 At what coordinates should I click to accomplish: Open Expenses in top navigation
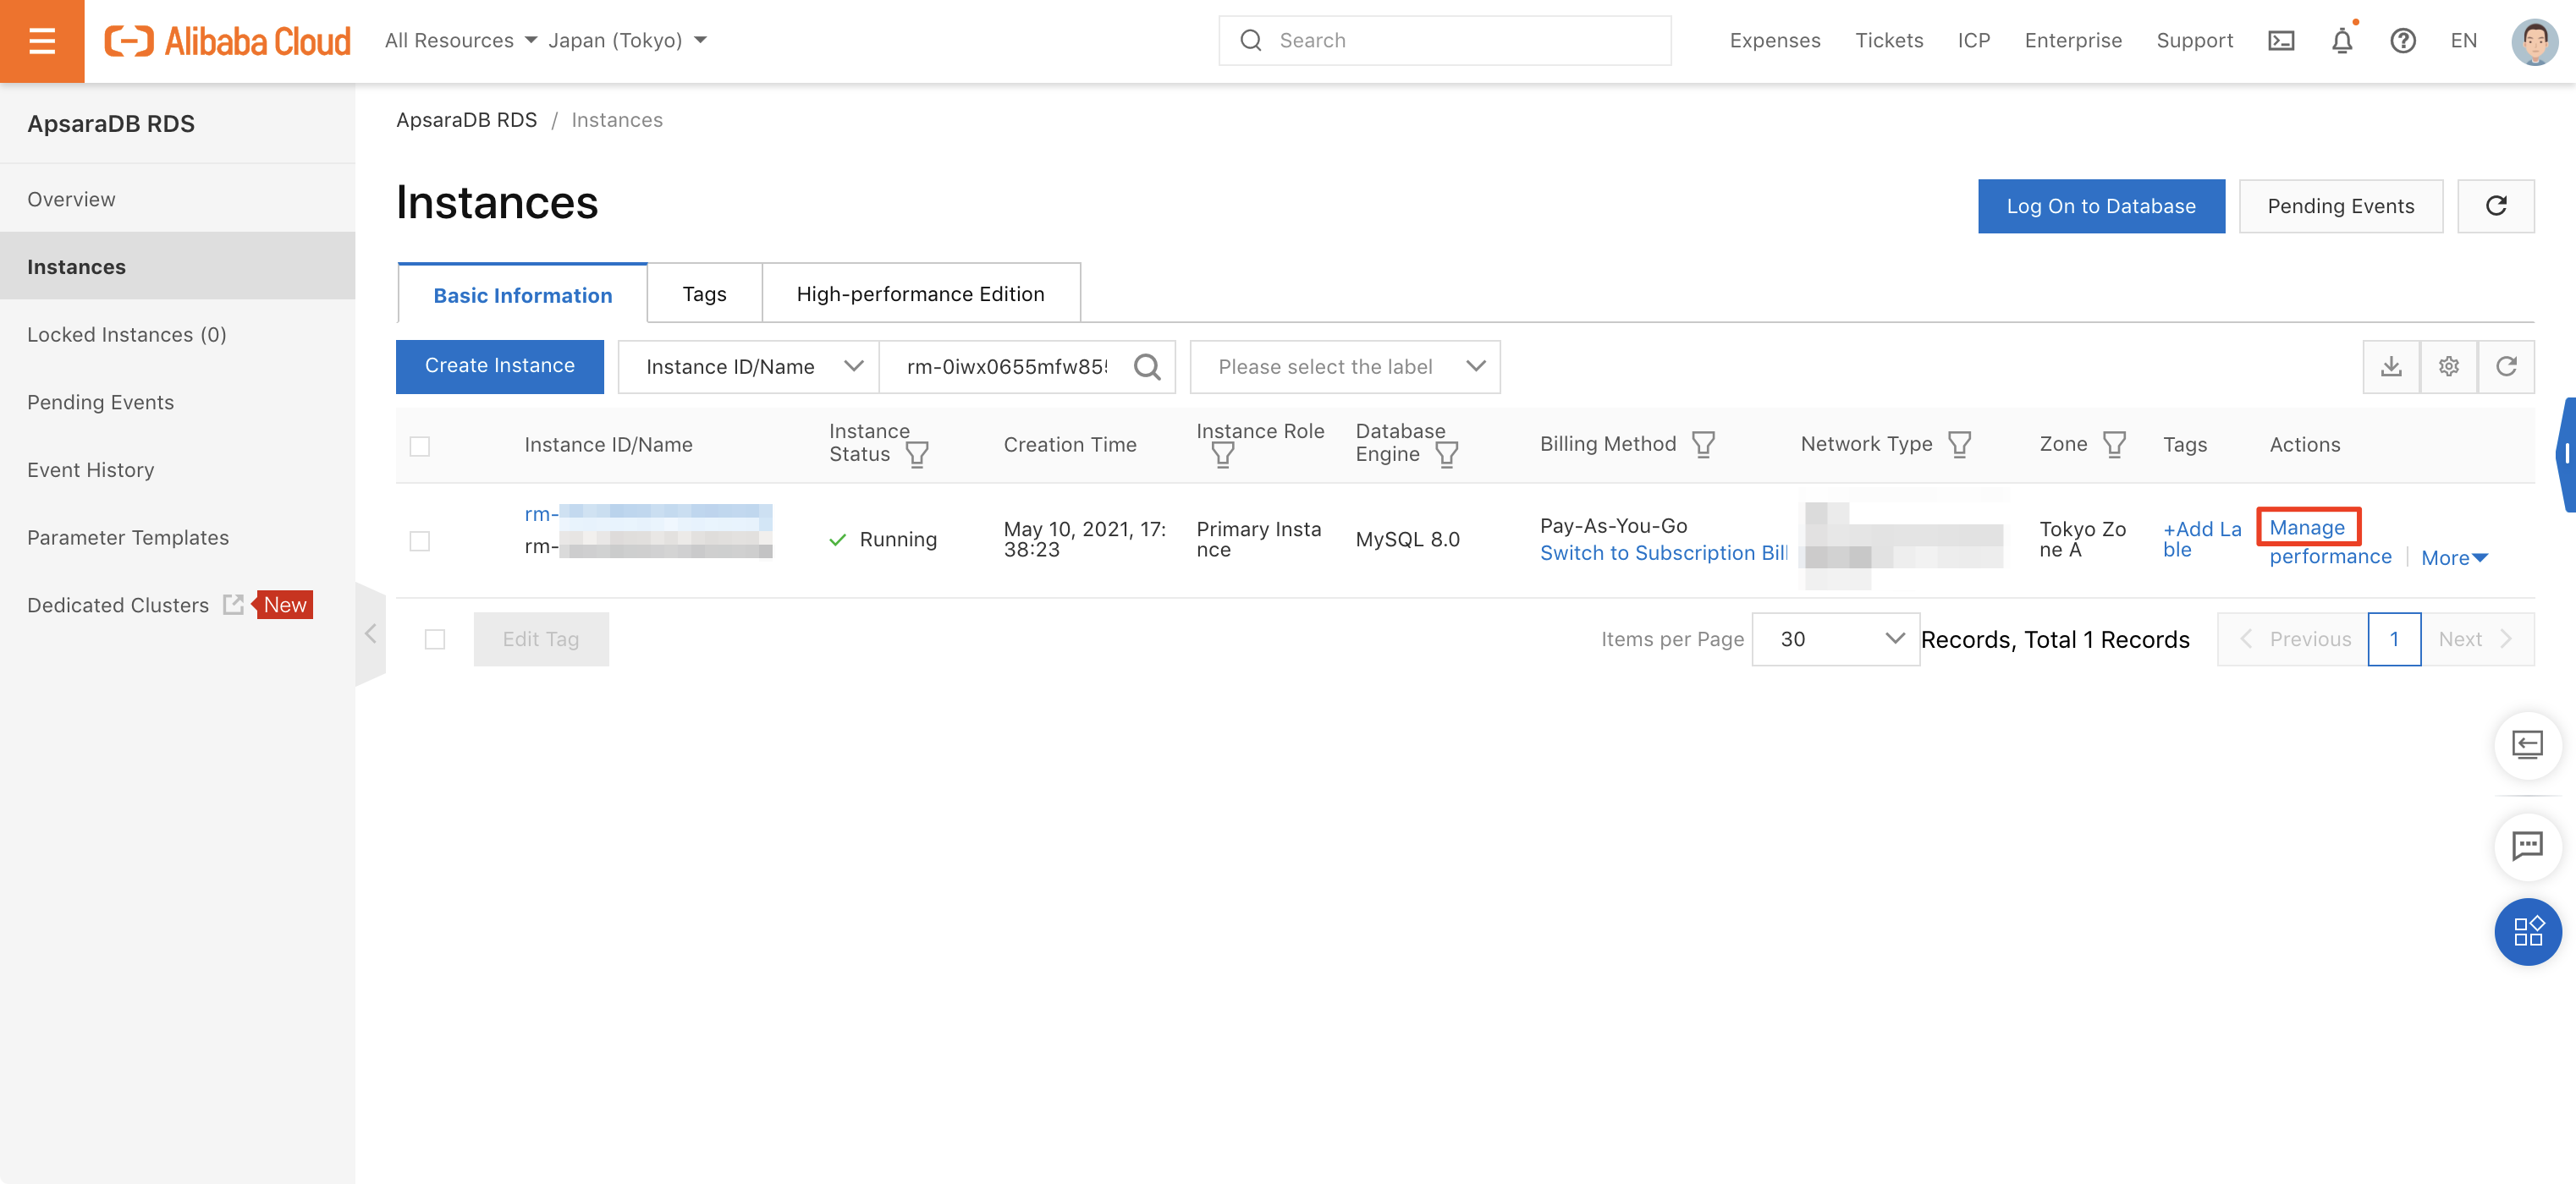click(x=1775, y=40)
